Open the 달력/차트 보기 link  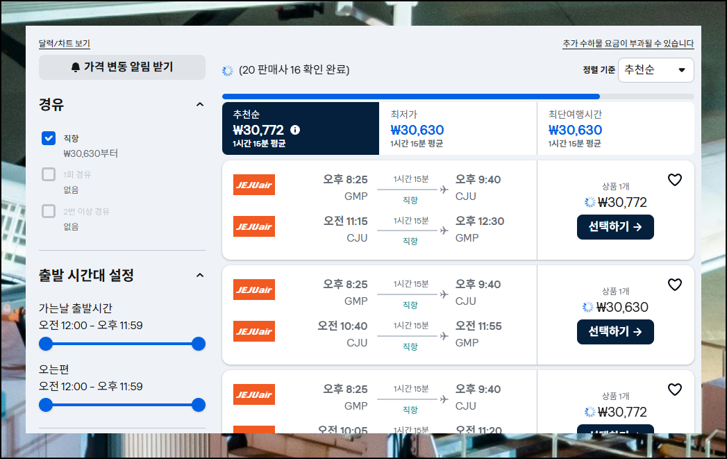[64, 44]
